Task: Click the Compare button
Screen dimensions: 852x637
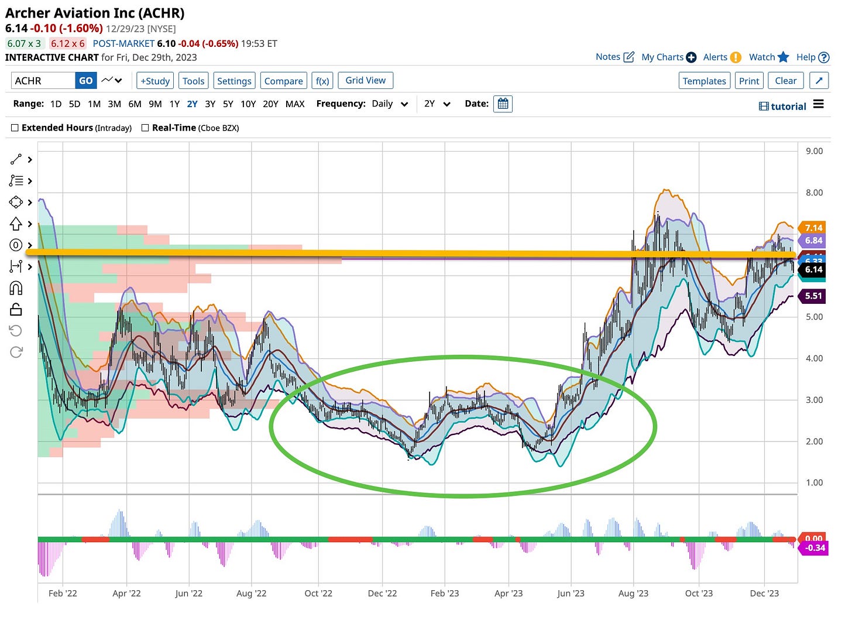Action: coord(283,81)
